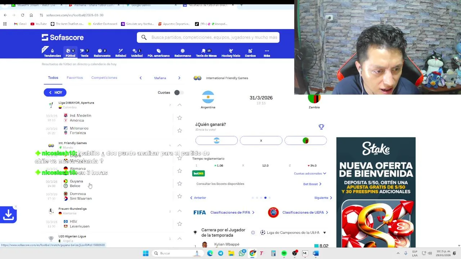Switch to the Competiciones tab
The height and width of the screenshot is (259, 461).
point(104,78)
